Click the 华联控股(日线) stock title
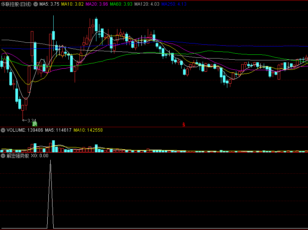Screen dimensions: 308x230 pos(16,4)
